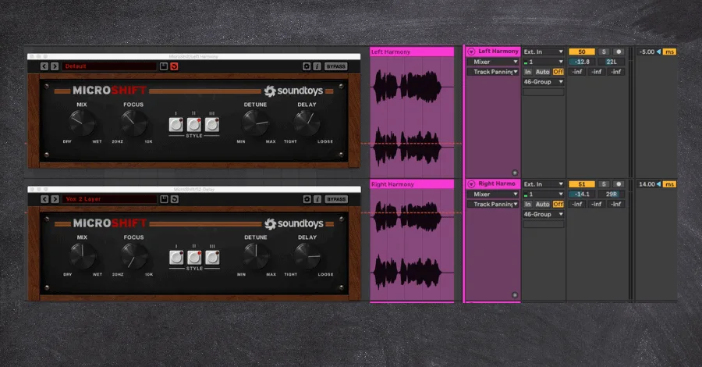Toggle ms delay unit on Right Harmony
Viewport: 702px width, 367px height.
tap(669, 184)
